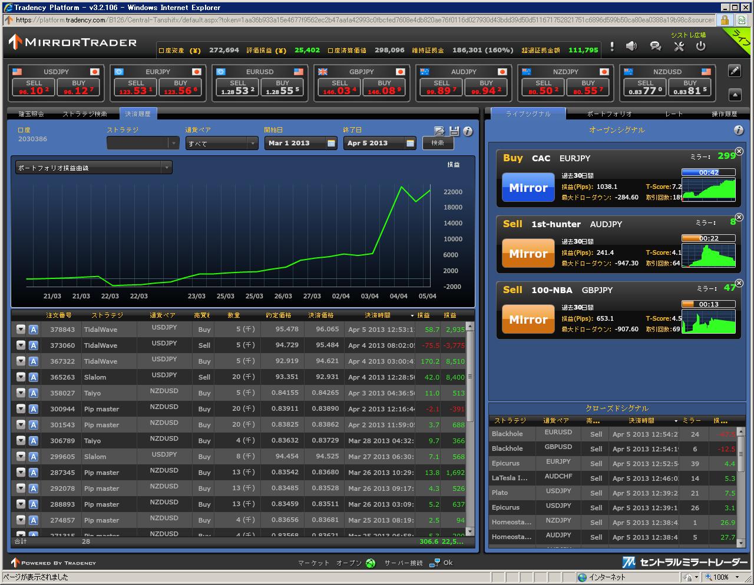Open the ポートフォリオ損益曲線 chart type dropdown
Viewport: 754px width, 585px height.
tap(94, 168)
